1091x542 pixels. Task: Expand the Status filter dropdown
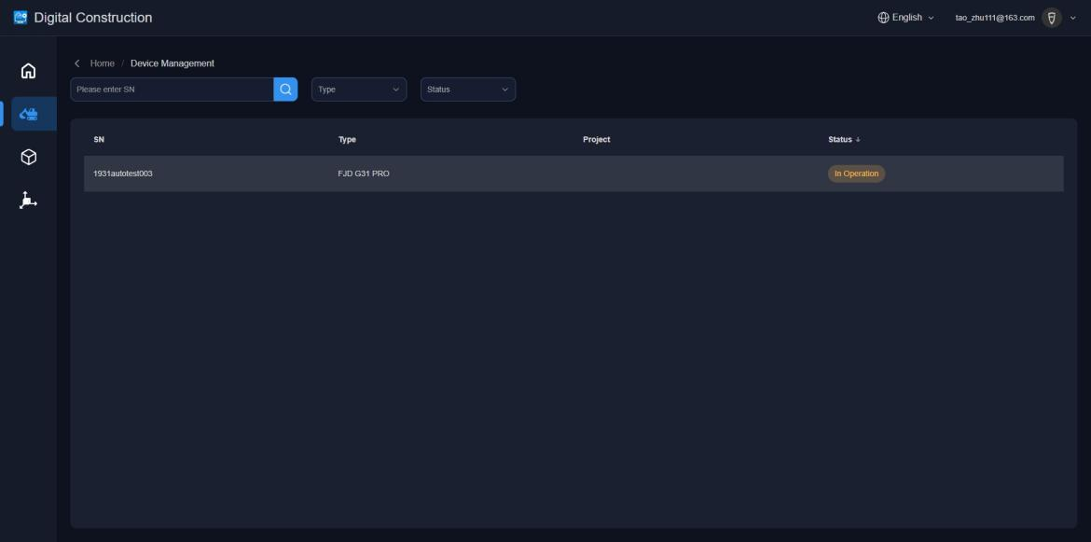[468, 90]
